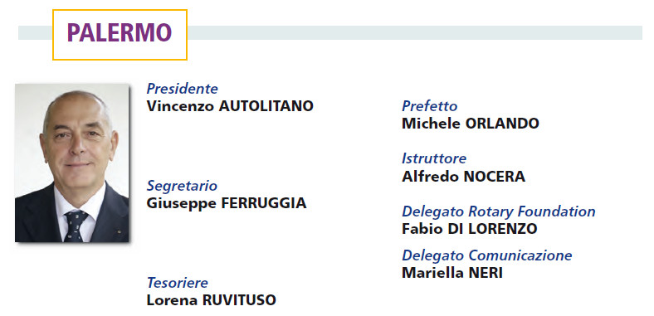Select the Delegato Comunicazione label
The height and width of the screenshot is (316, 654).
tap(486, 255)
